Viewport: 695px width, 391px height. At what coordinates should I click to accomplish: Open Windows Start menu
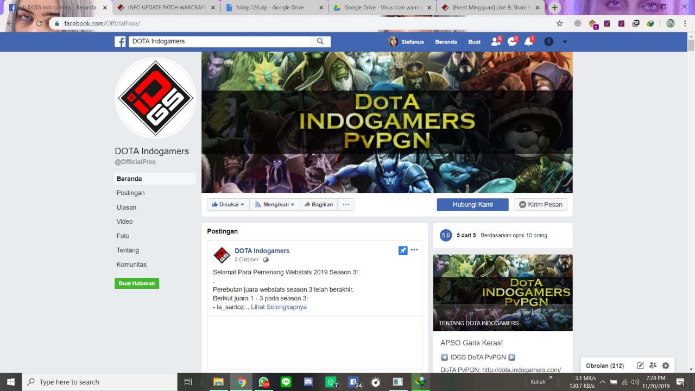coord(10,382)
